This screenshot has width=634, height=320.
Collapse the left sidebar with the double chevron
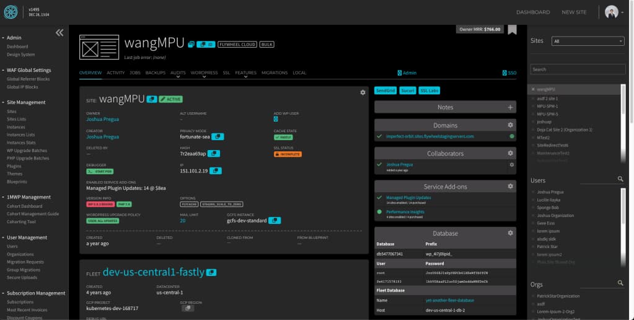click(x=59, y=33)
